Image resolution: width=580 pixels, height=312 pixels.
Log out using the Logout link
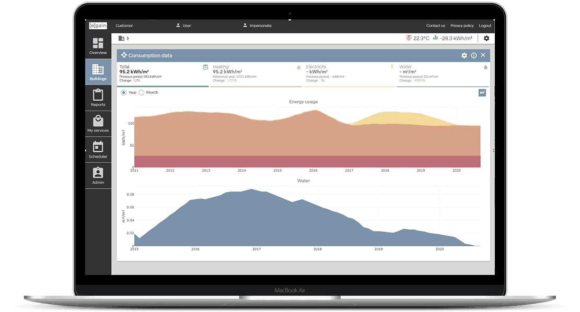click(485, 26)
